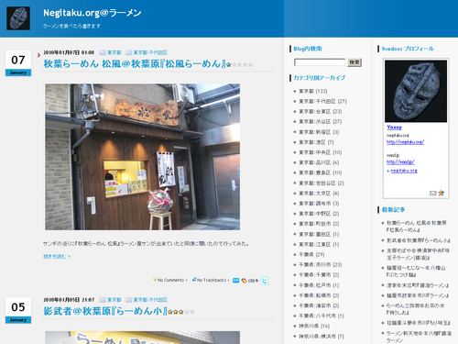Click the 続きを読む read-more link
This screenshot has height=344, width=458.
(x=57, y=257)
